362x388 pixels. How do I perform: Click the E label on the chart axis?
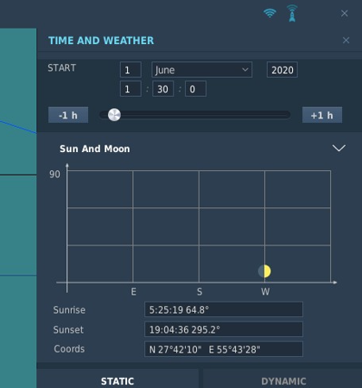tap(133, 292)
